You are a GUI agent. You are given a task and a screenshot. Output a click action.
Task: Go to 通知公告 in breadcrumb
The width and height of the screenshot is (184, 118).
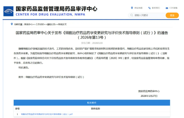[51, 25]
